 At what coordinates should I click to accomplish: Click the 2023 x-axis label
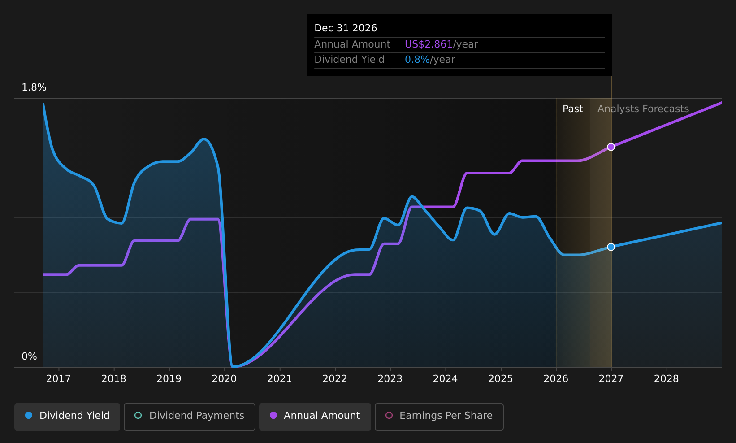tap(390, 379)
